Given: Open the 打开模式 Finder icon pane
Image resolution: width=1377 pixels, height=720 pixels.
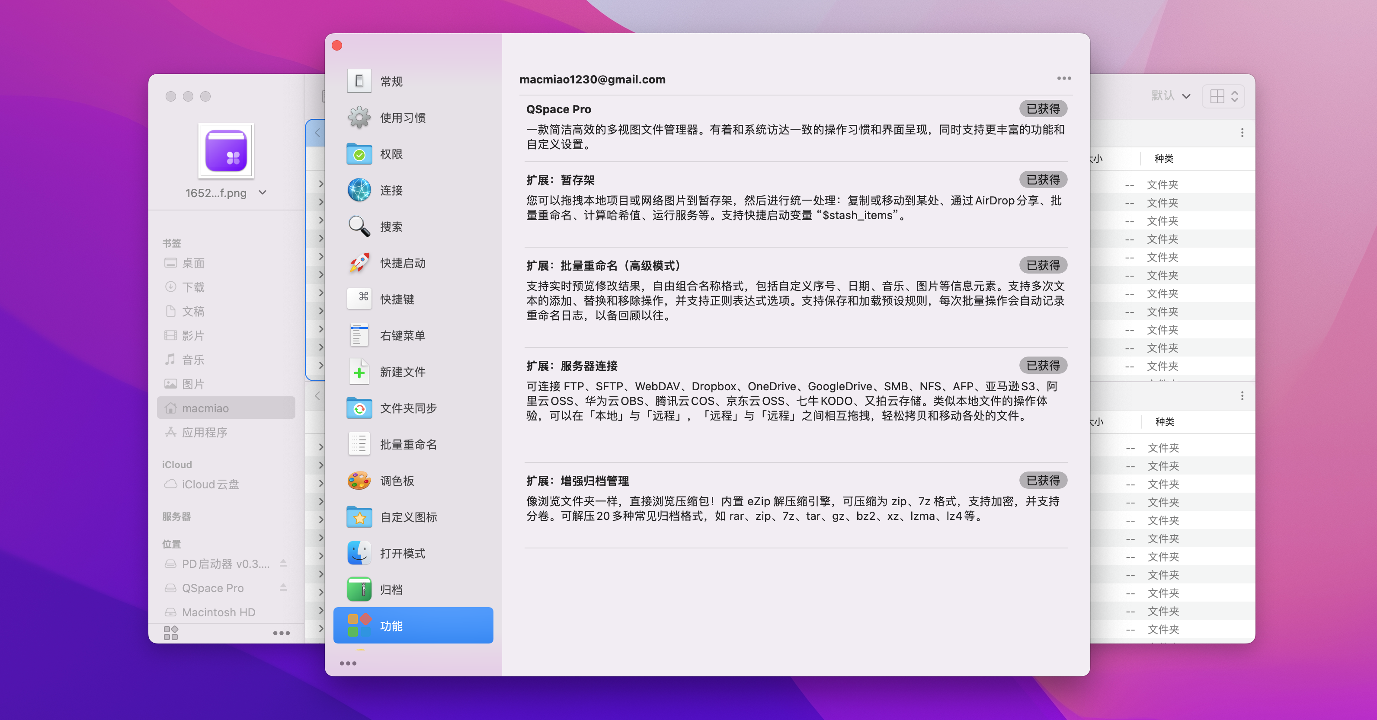Looking at the screenshot, I should coord(359,553).
